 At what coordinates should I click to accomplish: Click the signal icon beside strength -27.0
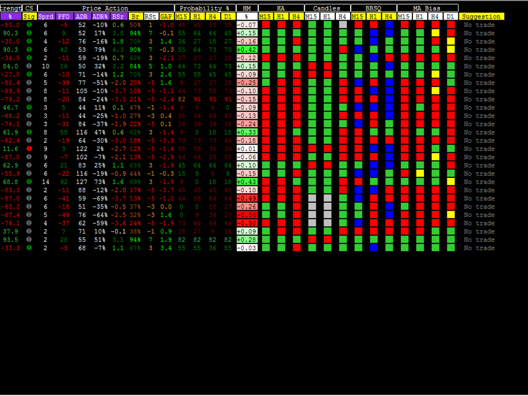tap(29, 74)
